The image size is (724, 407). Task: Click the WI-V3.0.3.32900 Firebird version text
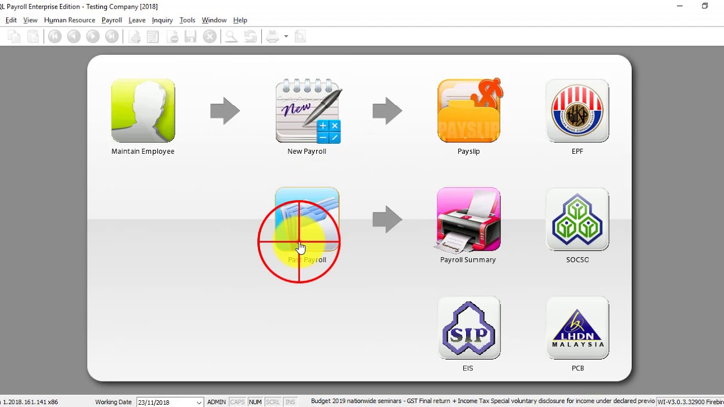691,402
